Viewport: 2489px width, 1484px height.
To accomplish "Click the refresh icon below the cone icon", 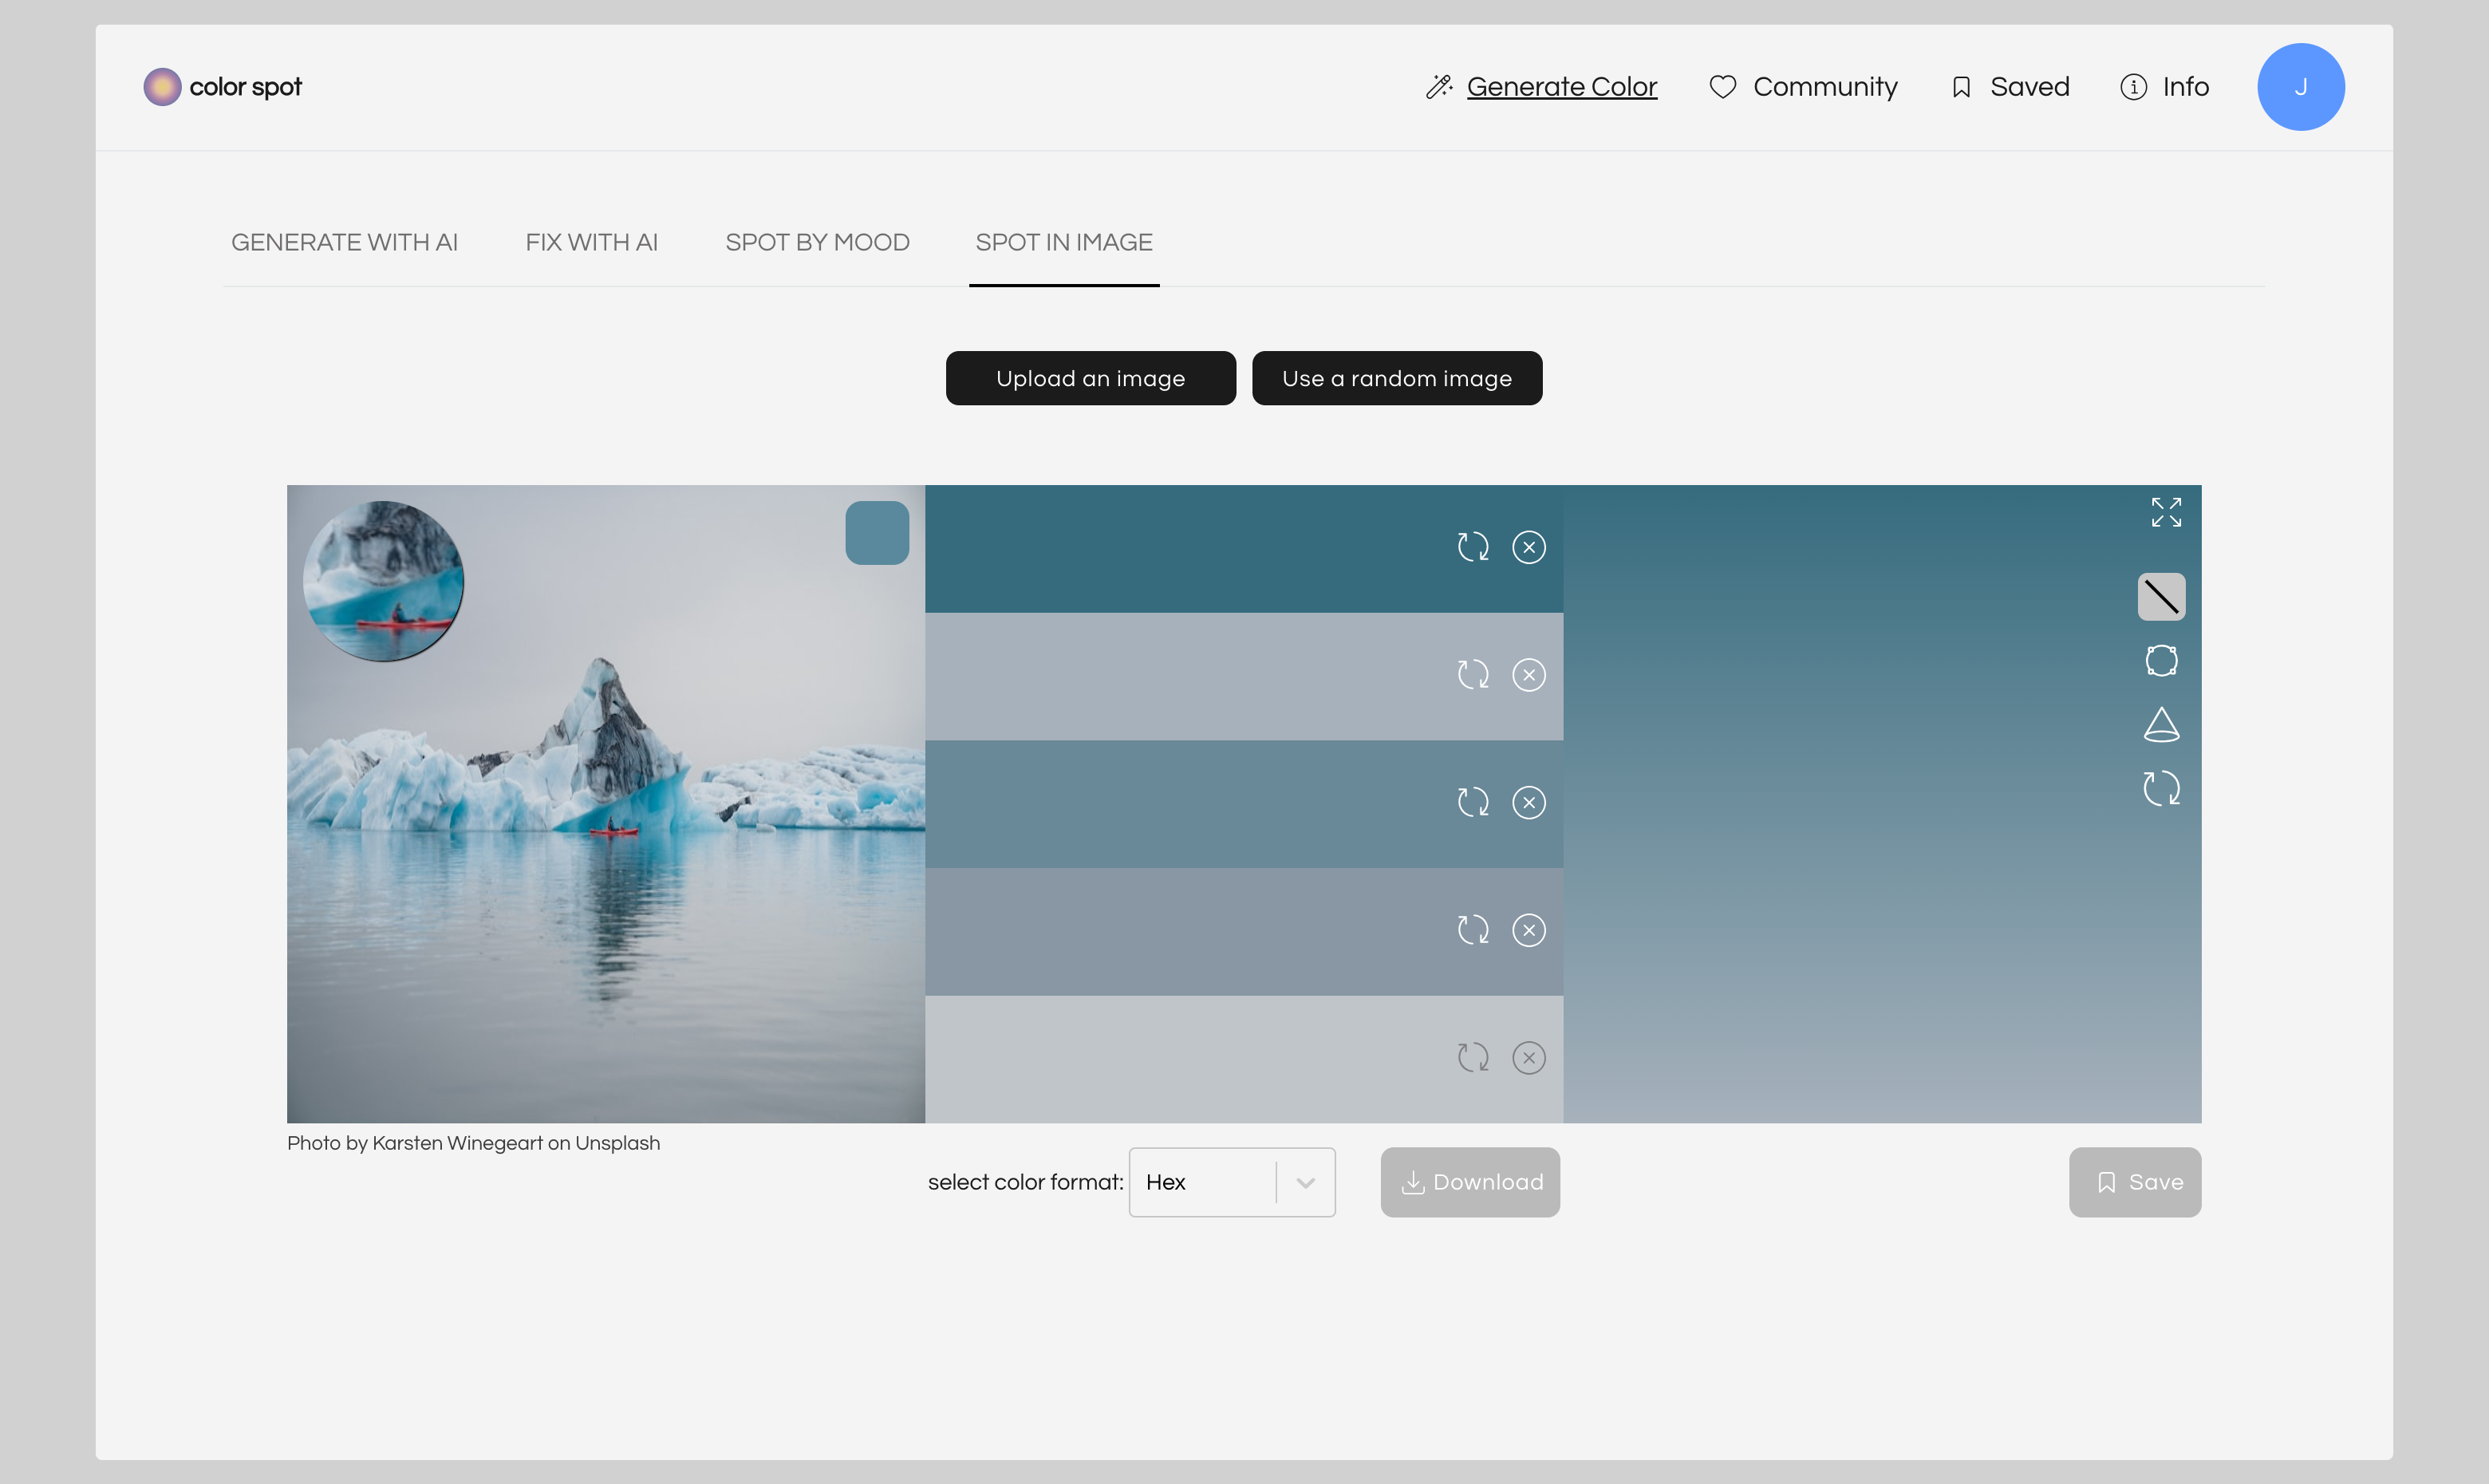I will 2160,789.
